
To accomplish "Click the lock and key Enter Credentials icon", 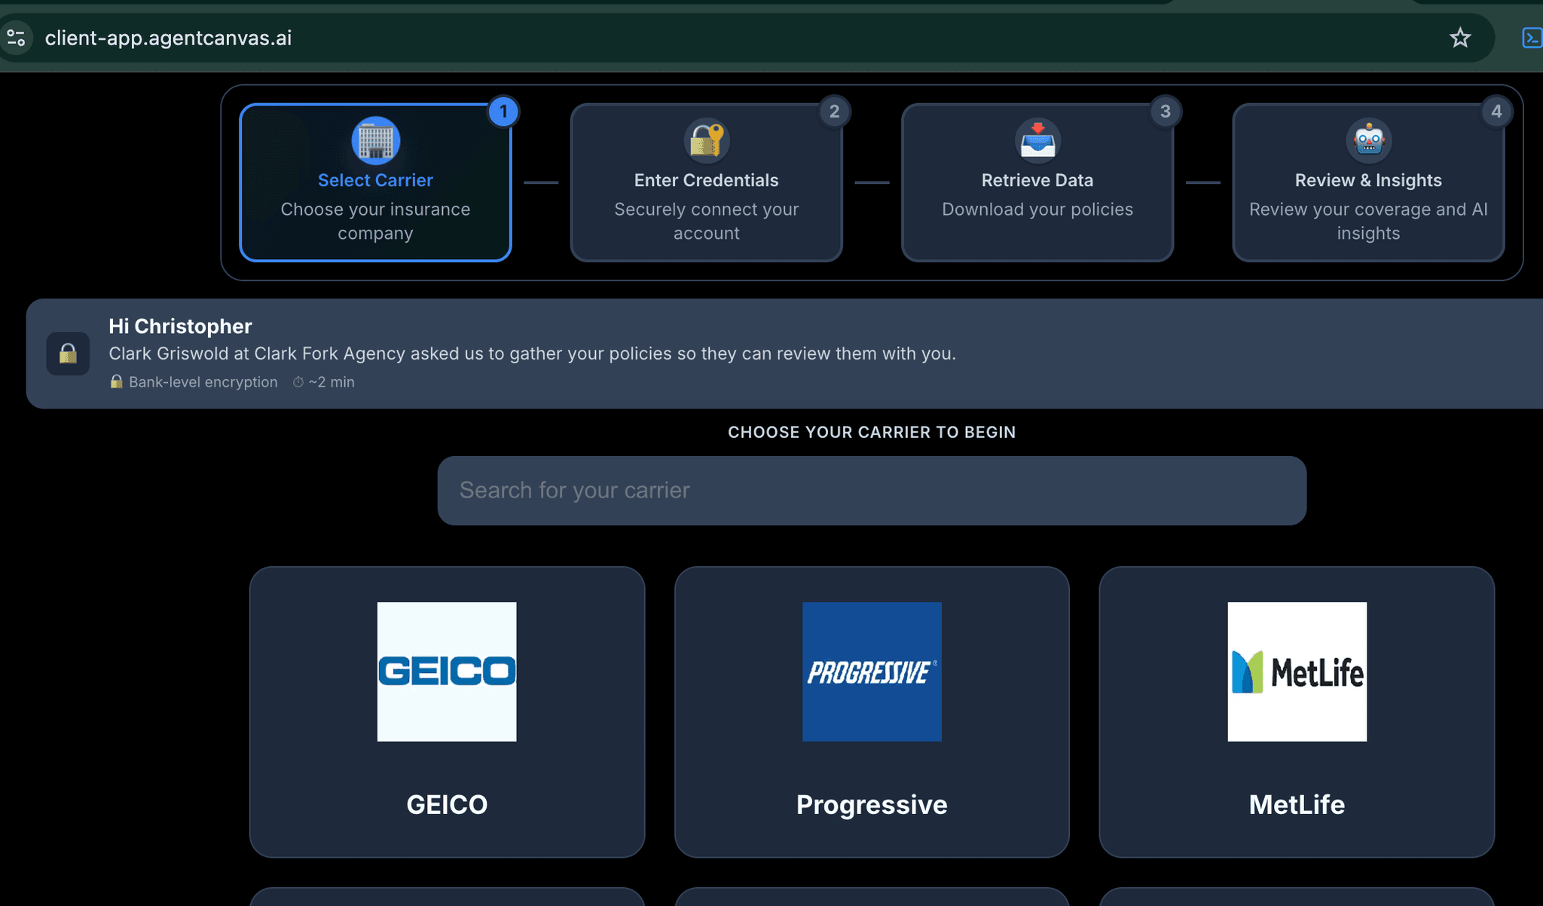I will click(x=706, y=140).
